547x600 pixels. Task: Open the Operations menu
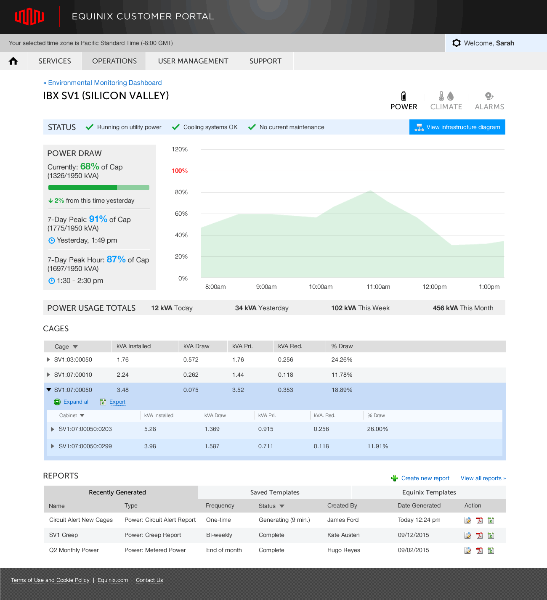click(x=114, y=61)
